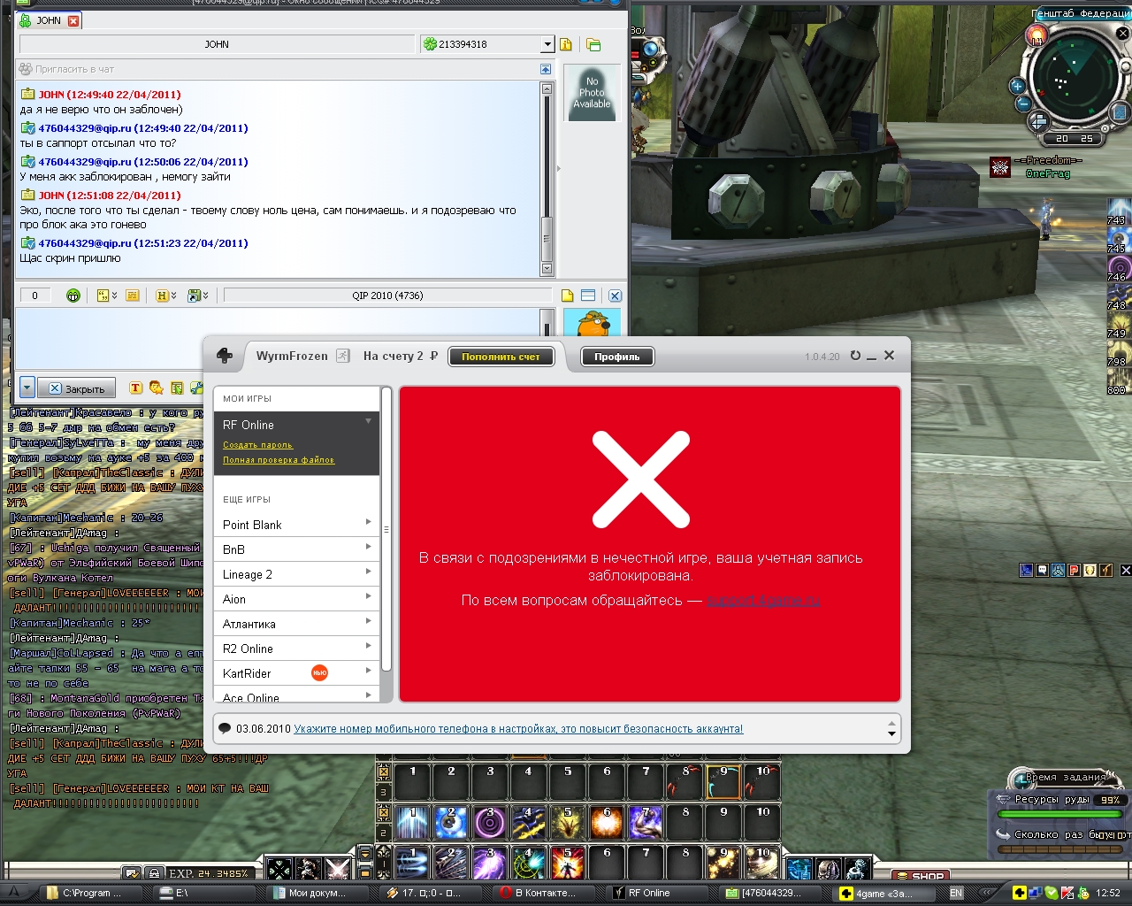This screenshot has height=906, width=1132.
Task: Click the Ресурсы руды progress bar
Action: coord(1059,813)
